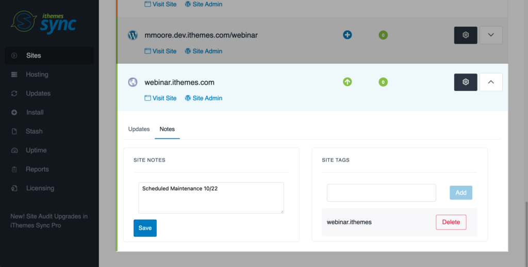Open webinar.ithemes.com site title
This screenshot has height=267, width=528.
[x=179, y=82]
